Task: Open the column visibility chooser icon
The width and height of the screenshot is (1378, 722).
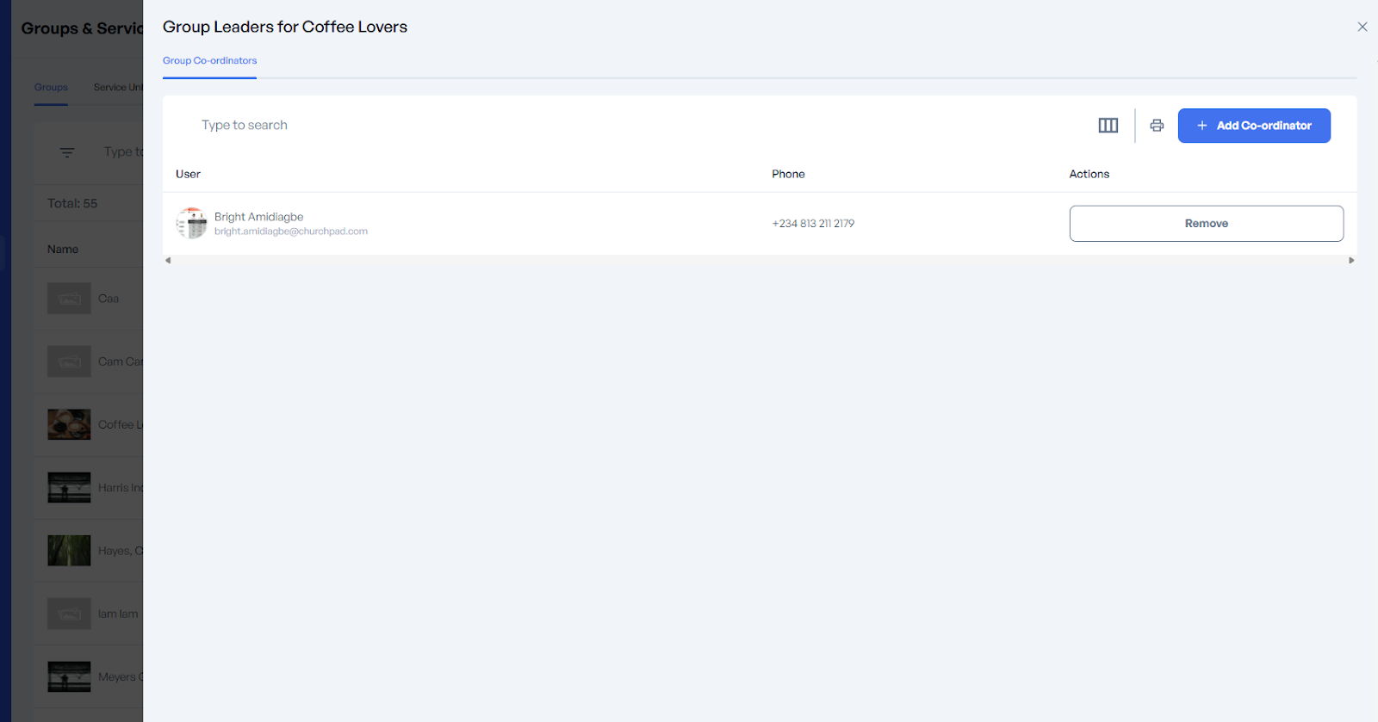Action: pos(1108,126)
